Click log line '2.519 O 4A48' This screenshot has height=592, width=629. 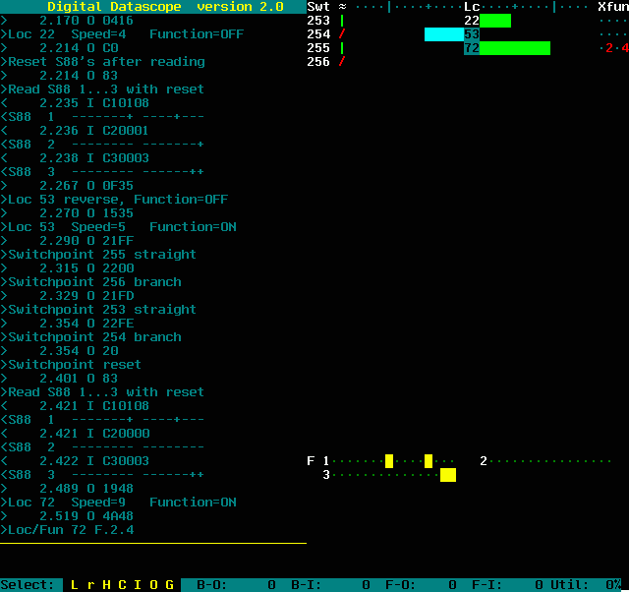pos(67,516)
